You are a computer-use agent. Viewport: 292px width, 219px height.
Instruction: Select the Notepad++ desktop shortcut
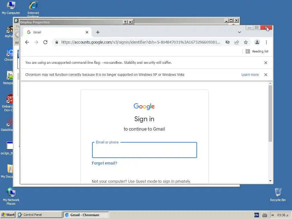tap(8, 78)
